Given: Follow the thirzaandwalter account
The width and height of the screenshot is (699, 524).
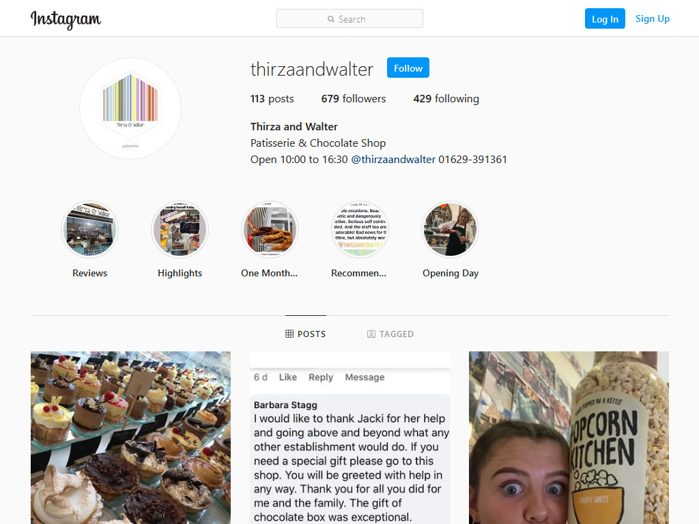Looking at the screenshot, I should 408,68.
